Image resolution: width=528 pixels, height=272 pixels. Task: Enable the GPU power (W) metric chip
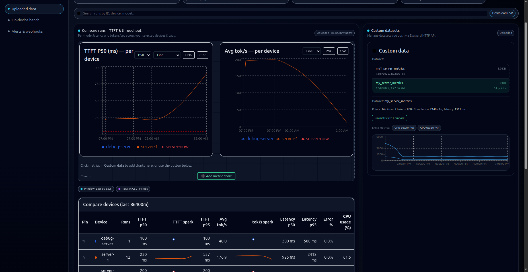404,128
